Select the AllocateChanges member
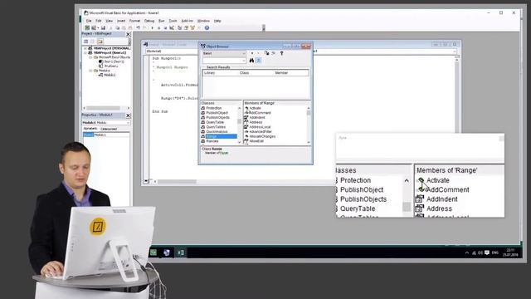531x299 pixels. tap(262, 136)
